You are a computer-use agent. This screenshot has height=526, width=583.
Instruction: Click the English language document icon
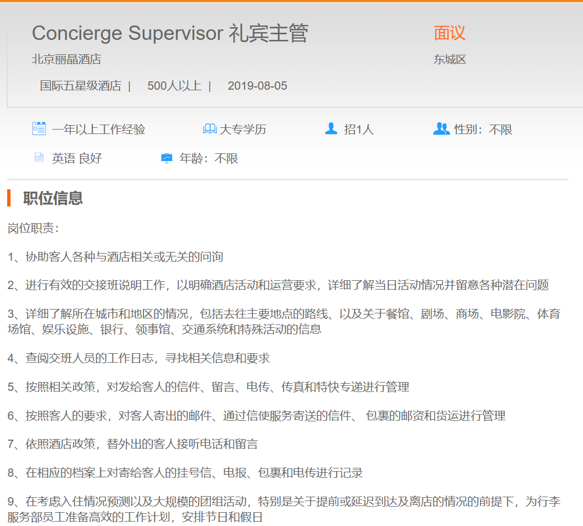pos(39,158)
